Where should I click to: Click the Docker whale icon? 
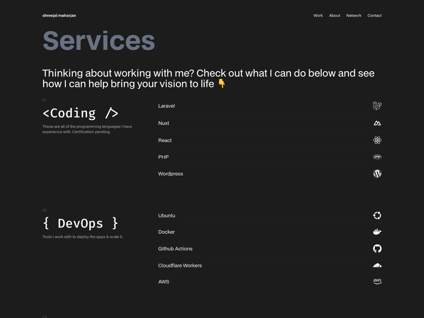377,232
